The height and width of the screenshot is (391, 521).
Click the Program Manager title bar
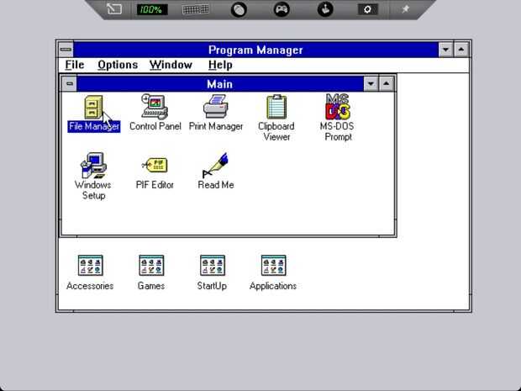[255, 50]
